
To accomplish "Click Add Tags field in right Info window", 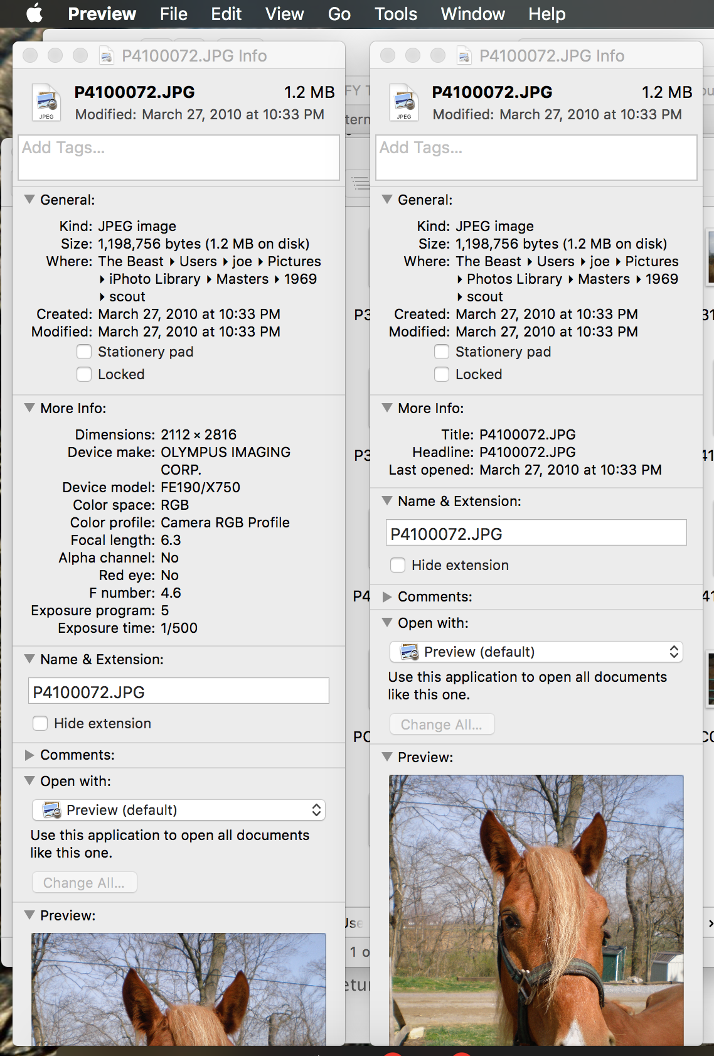I will tap(536, 157).
